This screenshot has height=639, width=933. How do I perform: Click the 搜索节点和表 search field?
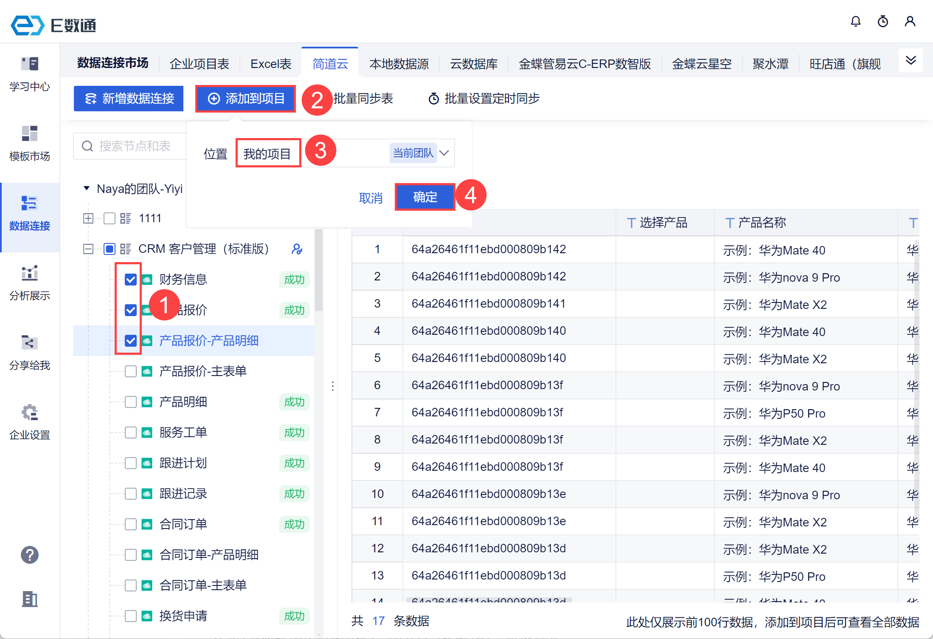click(x=135, y=146)
